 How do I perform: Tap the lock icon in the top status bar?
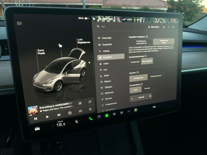point(94,19)
